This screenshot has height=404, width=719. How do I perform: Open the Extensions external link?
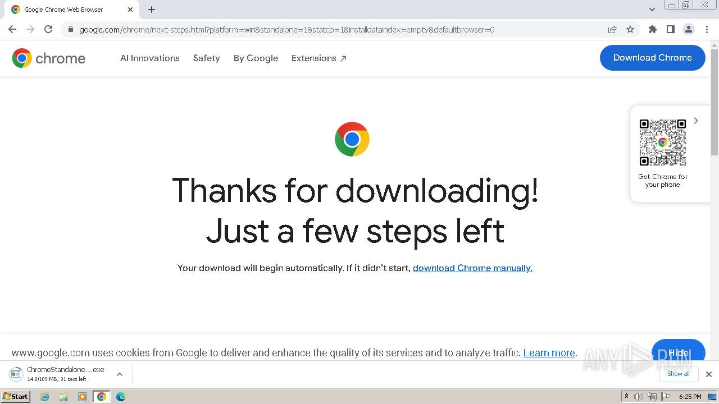(319, 58)
